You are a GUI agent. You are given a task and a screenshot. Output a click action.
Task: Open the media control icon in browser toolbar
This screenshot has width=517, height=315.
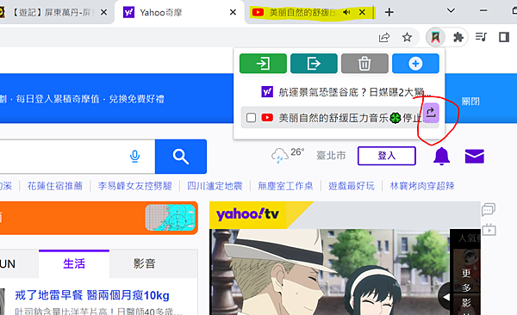point(482,37)
